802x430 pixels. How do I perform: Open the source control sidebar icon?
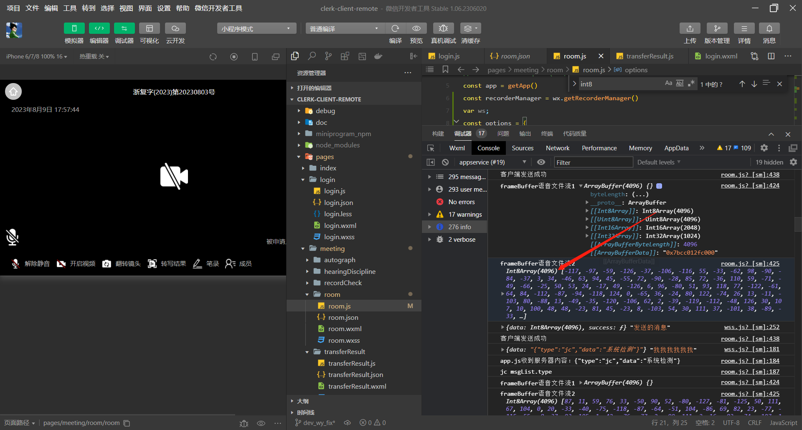pyautogui.click(x=328, y=56)
